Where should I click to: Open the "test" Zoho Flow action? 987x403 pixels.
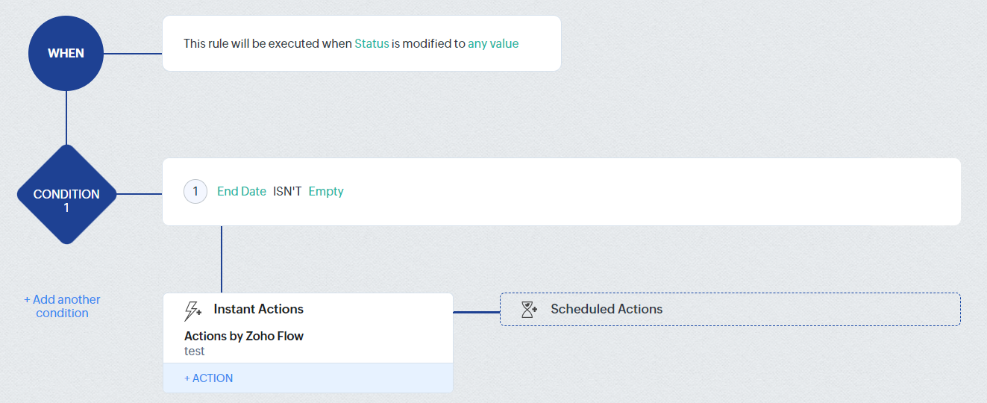click(x=195, y=351)
